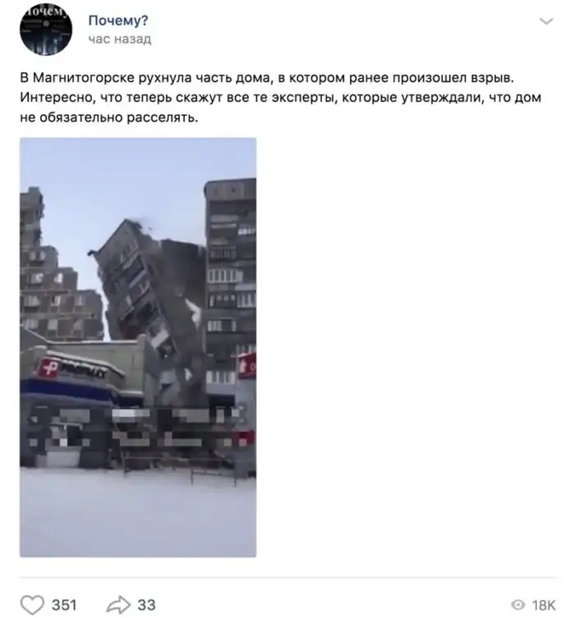
Task: Open the Почему? community avatar
Action: [x=46, y=30]
